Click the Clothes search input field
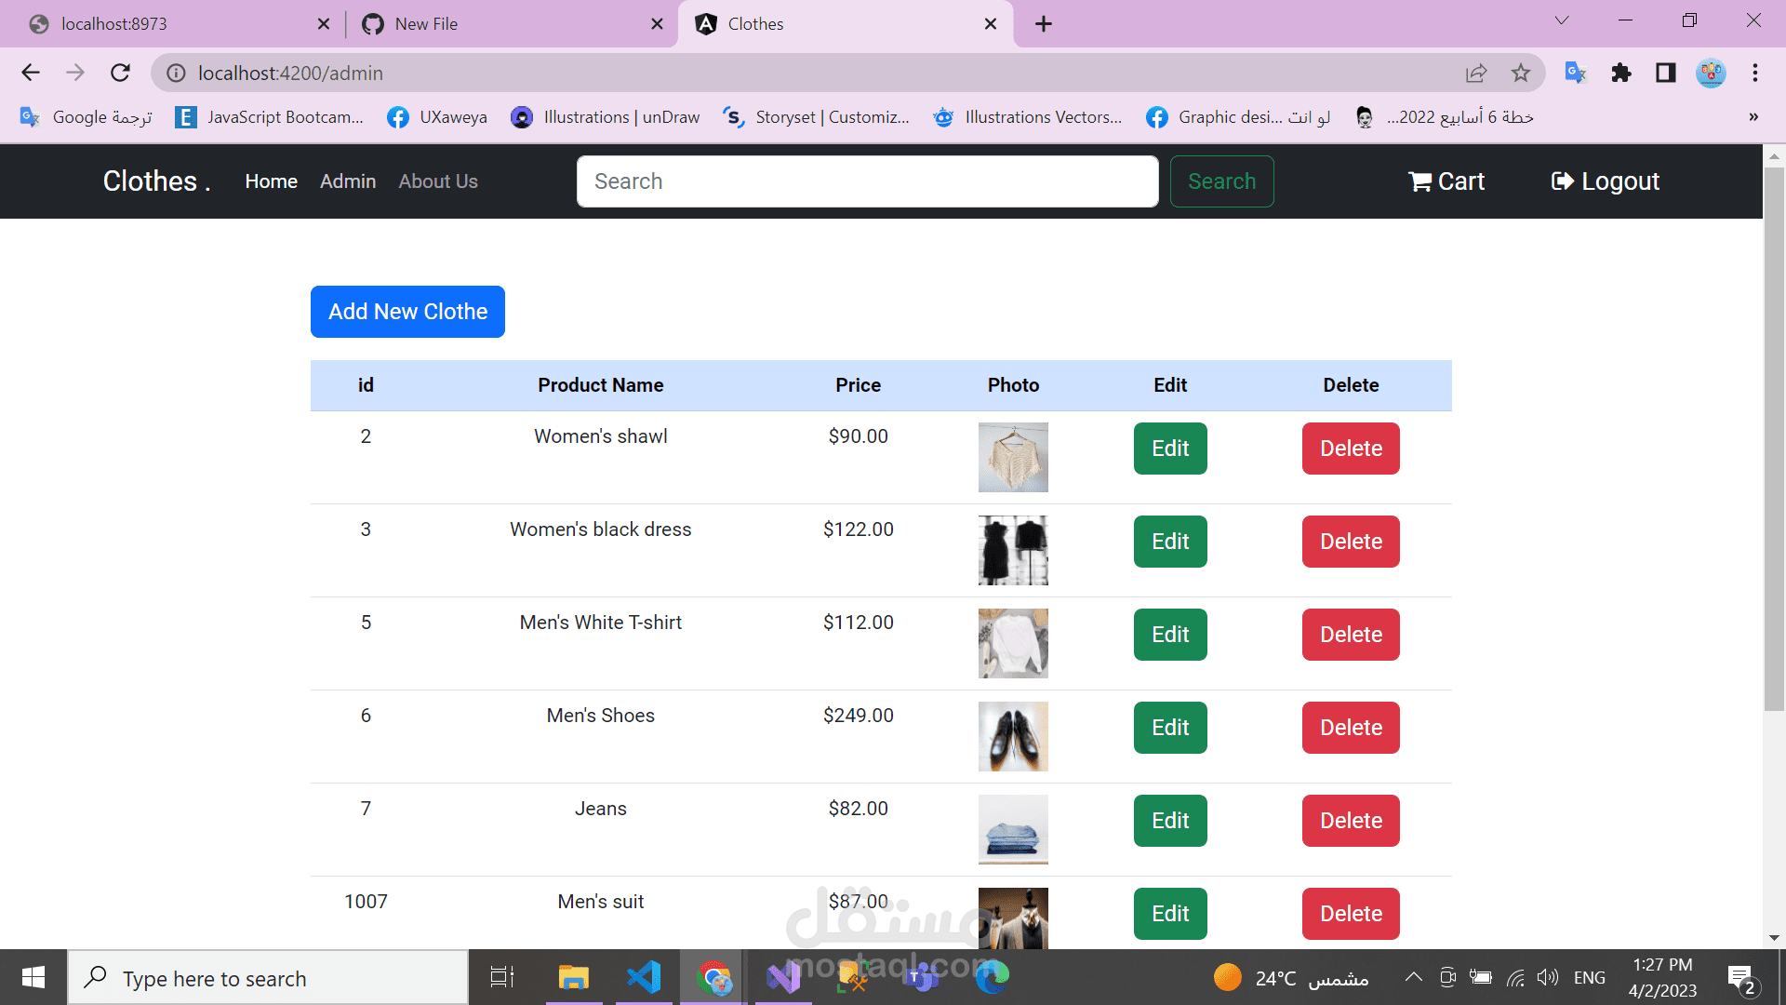The image size is (1786, 1005). tap(867, 181)
